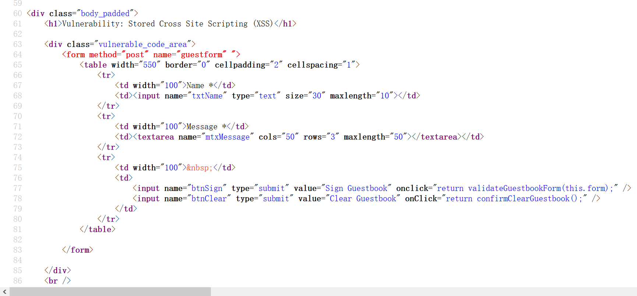Click line number 77 in the gutter
The image size is (637, 296).
tap(18, 188)
